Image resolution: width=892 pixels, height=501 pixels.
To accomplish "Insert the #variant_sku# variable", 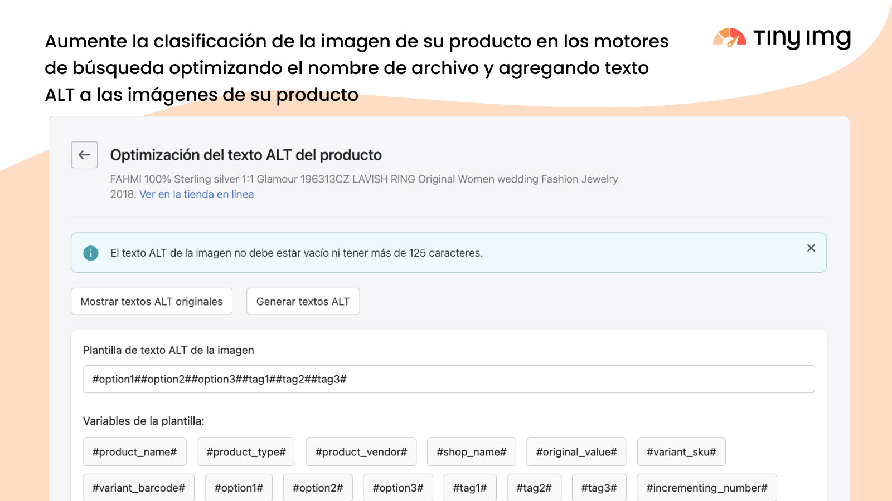I will [x=681, y=451].
